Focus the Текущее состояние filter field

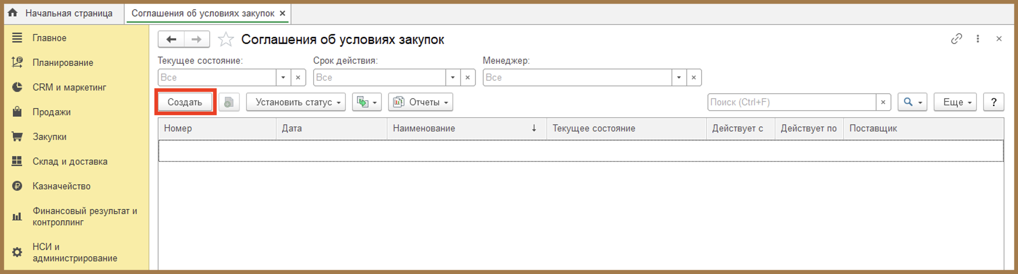tap(217, 77)
